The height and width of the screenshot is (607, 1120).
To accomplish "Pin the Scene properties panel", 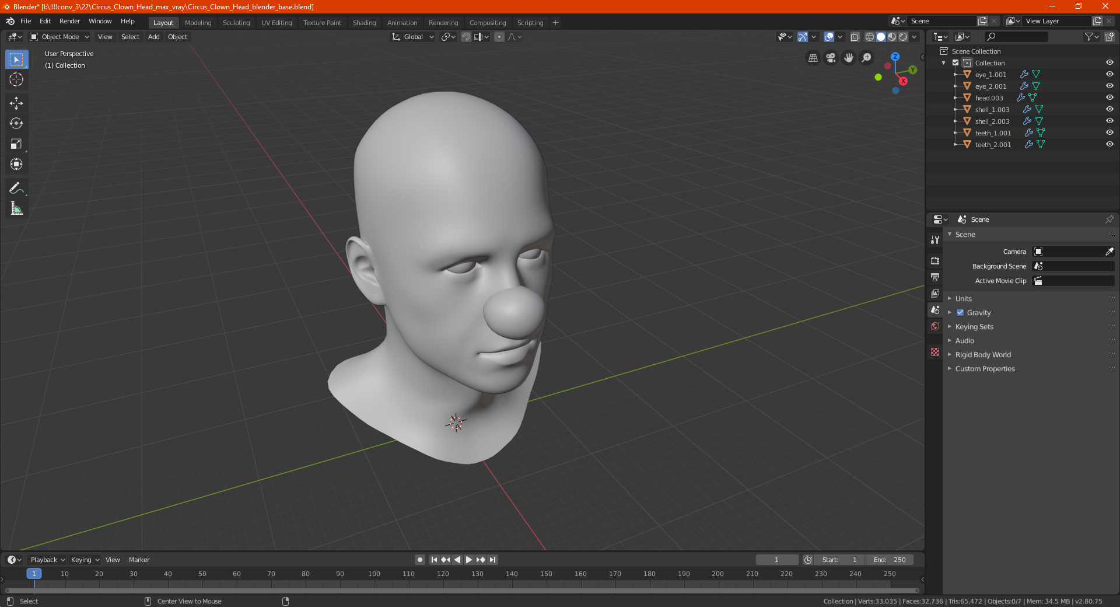I will 1109,219.
